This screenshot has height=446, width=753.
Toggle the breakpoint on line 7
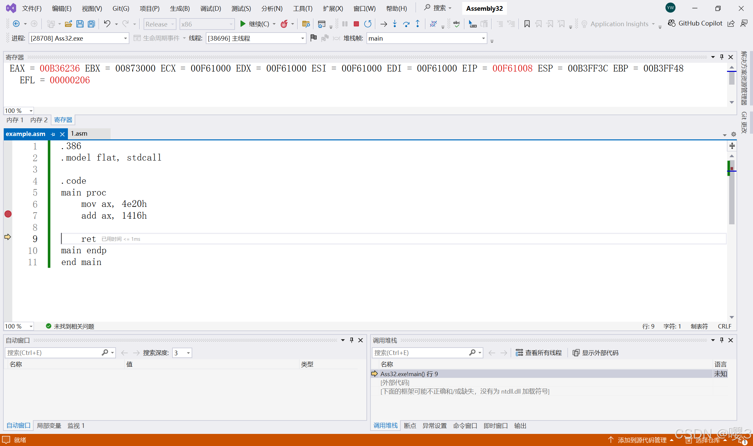tap(8, 214)
